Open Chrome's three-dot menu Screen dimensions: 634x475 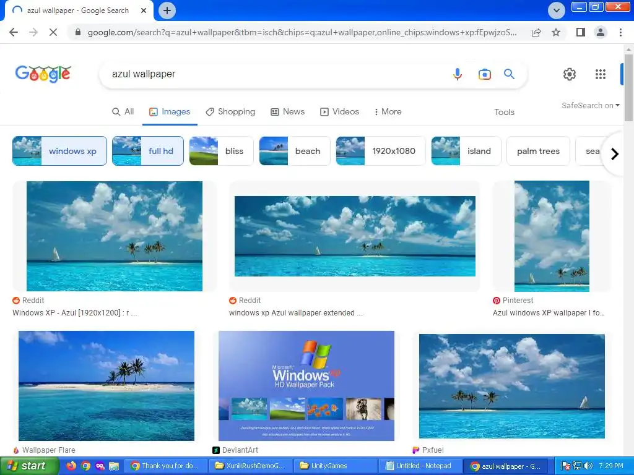point(620,32)
